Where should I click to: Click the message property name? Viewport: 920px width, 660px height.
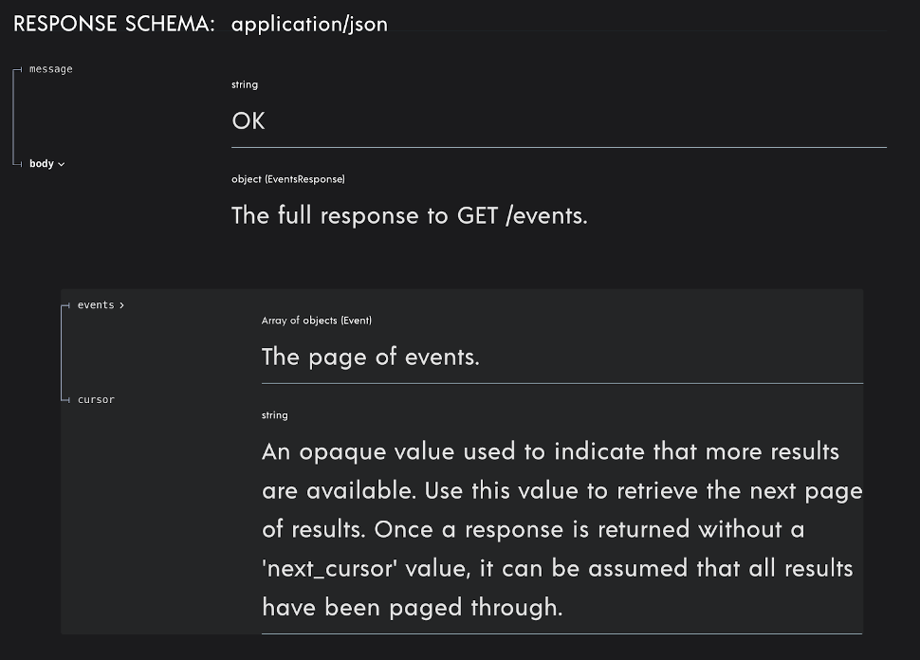coord(51,69)
